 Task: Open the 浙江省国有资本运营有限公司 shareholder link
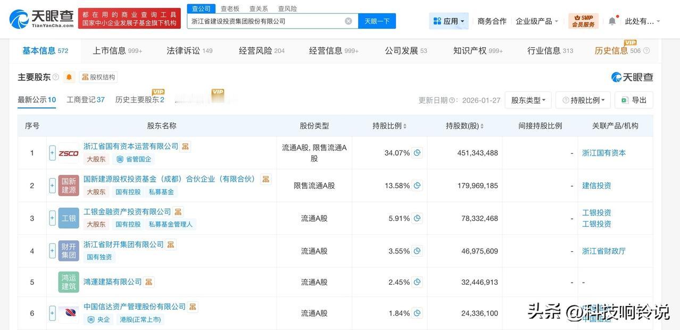tap(131, 146)
